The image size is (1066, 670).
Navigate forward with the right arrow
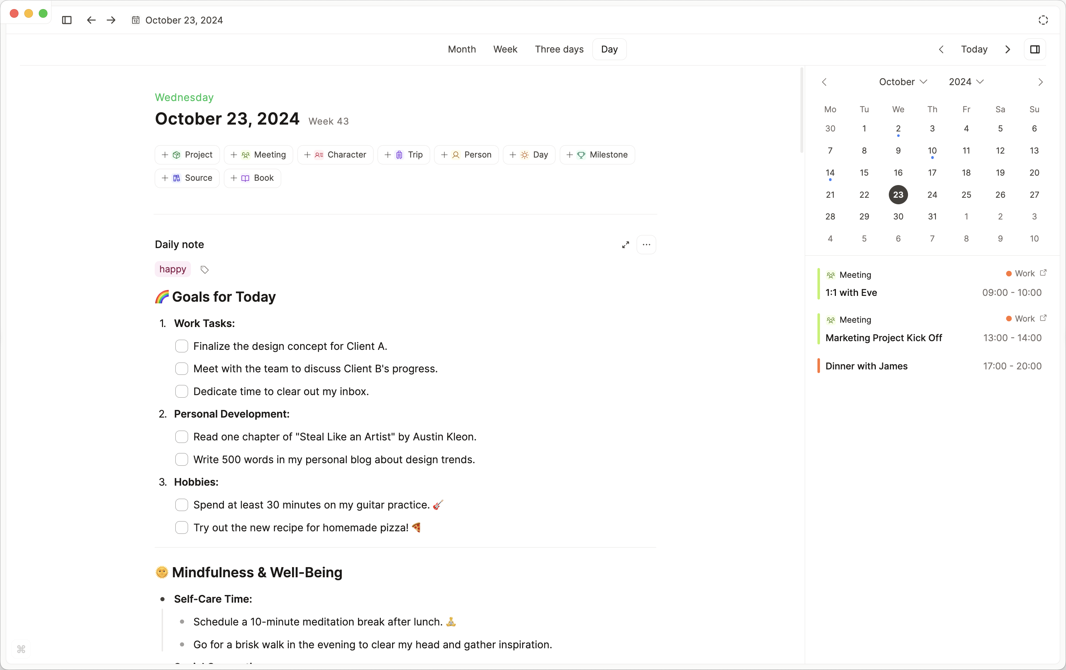(x=111, y=20)
